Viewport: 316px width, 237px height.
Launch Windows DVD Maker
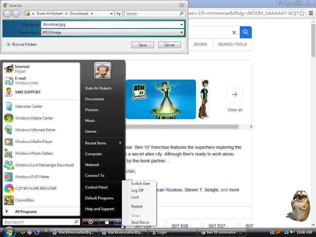pyautogui.click(x=41, y=177)
